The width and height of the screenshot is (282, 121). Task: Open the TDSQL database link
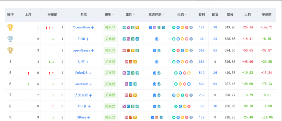point(81,106)
